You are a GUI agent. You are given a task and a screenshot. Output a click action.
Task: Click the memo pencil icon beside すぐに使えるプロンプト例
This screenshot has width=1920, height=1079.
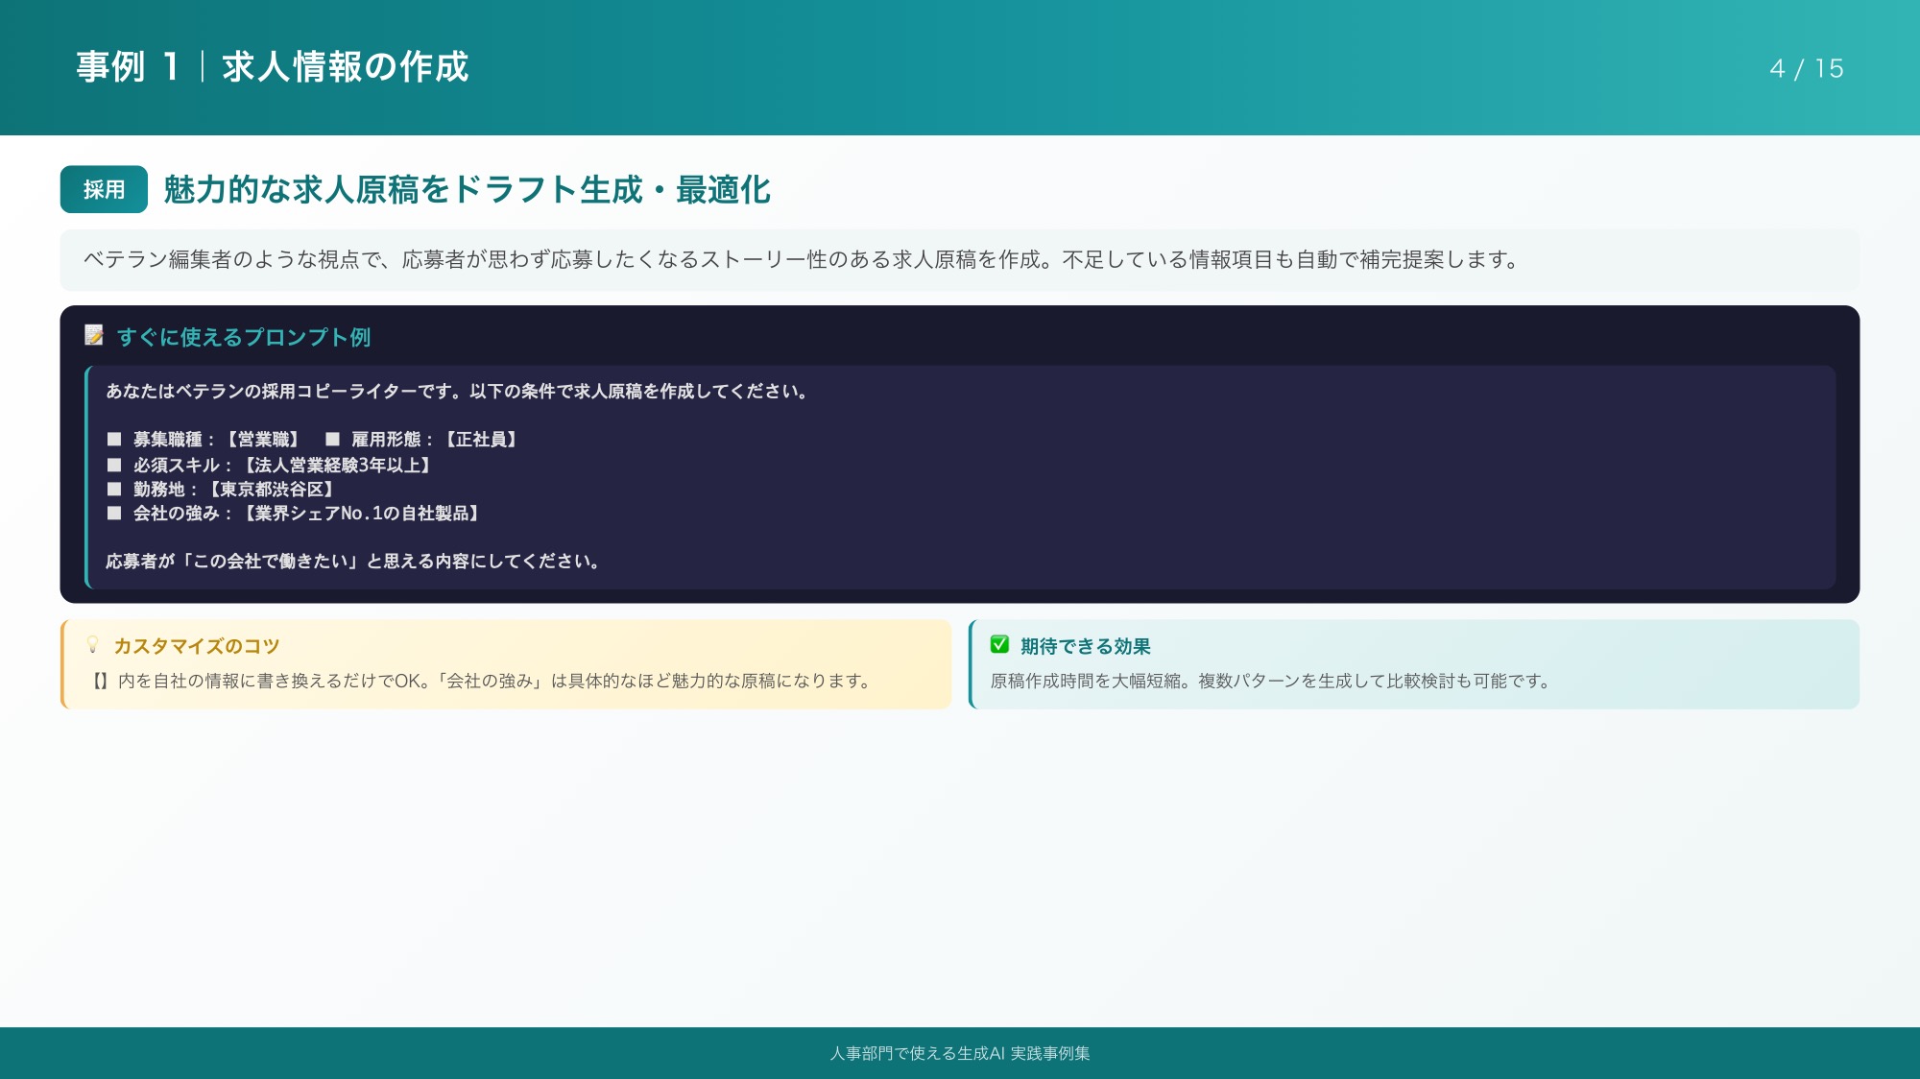tap(94, 335)
